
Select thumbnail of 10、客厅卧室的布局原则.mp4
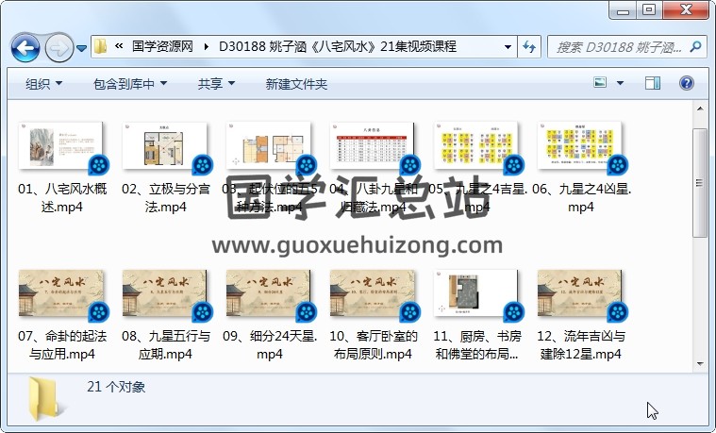[373, 293]
